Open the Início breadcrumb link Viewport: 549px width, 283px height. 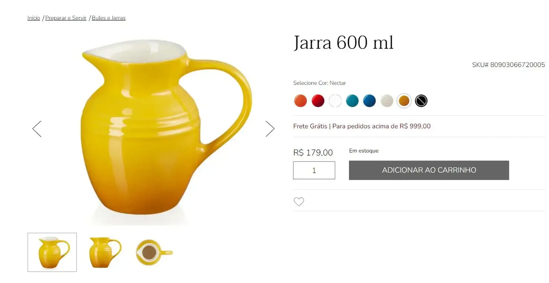(x=34, y=18)
